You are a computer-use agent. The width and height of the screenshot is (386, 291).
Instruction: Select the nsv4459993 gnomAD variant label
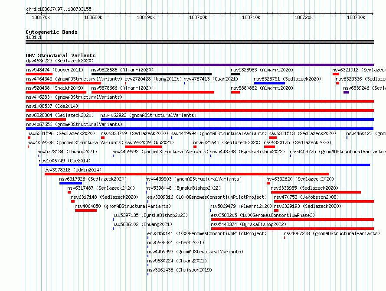coord(195,252)
